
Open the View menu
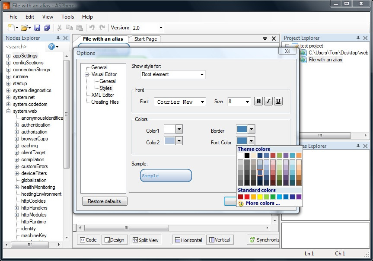pos(48,17)
